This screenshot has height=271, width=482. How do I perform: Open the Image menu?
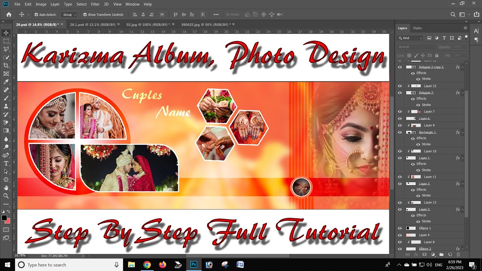pyautogui.click(x=41, y=4)
